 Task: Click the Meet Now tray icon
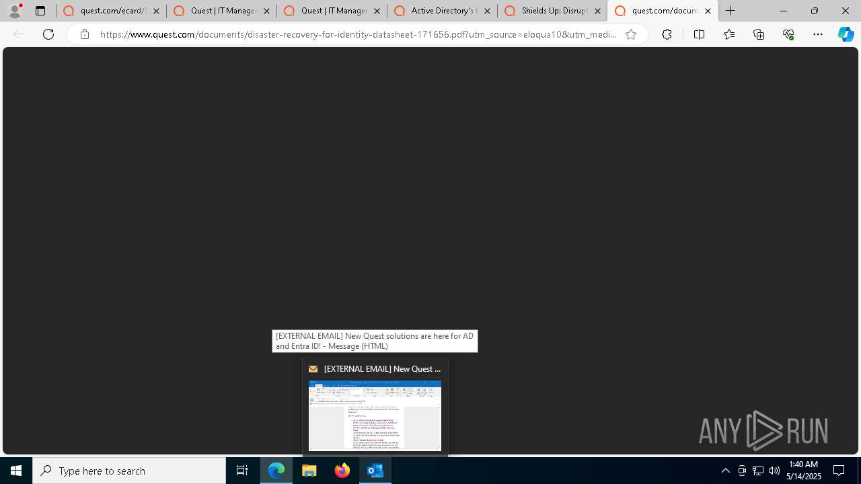pyautogui.click(x=742, y=471)
